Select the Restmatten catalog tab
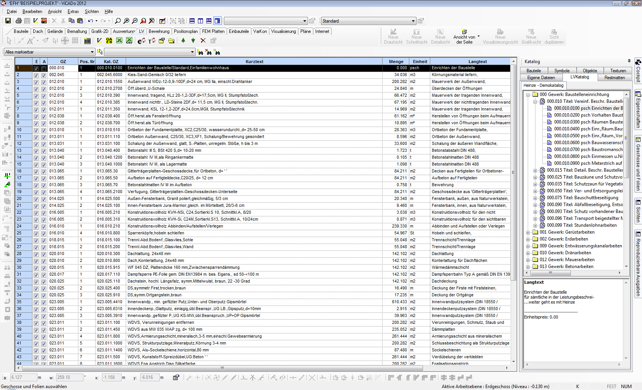 [614, 78]
